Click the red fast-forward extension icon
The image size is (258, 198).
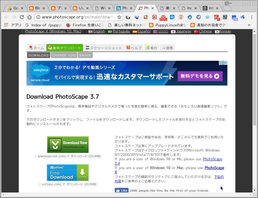pyautogui.click(x=154, y=17)
